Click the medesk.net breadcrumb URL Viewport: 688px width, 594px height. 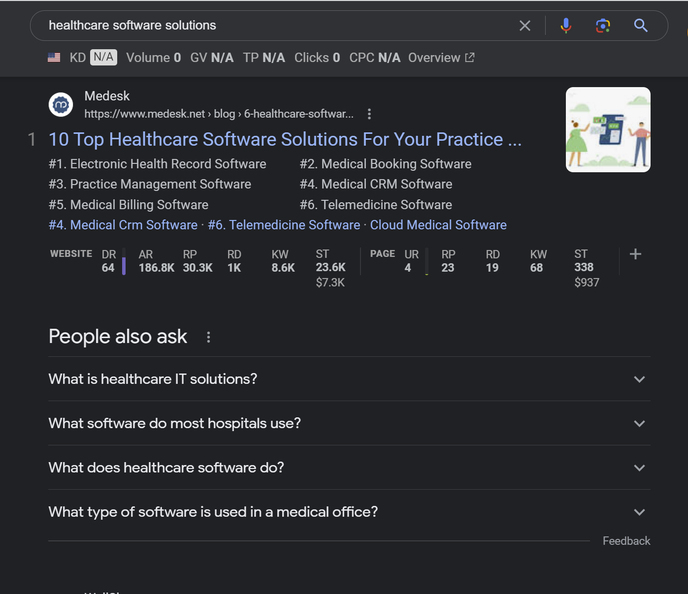(x=219, y=114)
